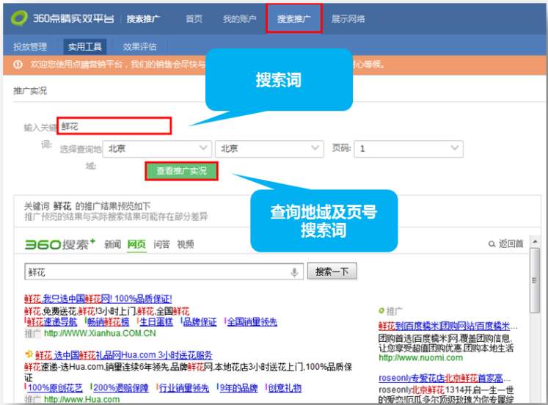Open the 展示网络 nav tab
The height and width of the screenshot is (405, 548).
348,18
